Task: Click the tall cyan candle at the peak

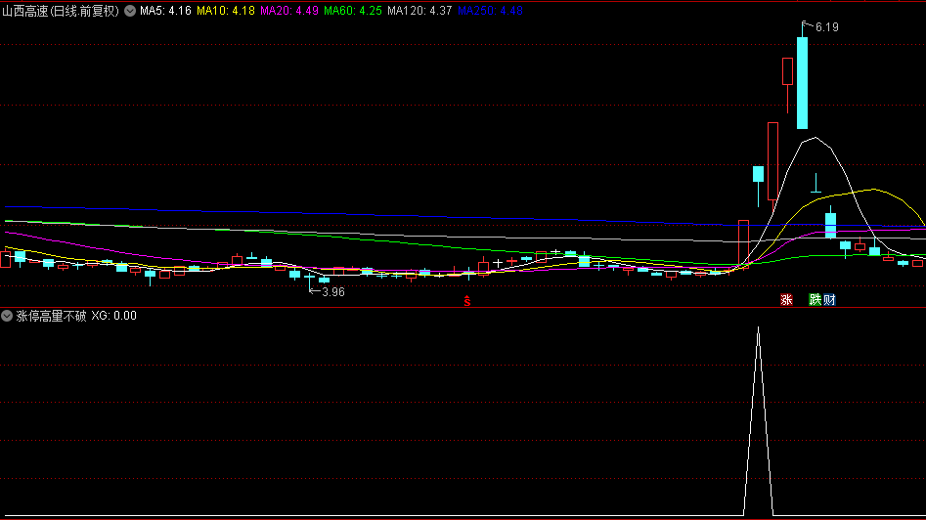Action: tap(802, 83)
